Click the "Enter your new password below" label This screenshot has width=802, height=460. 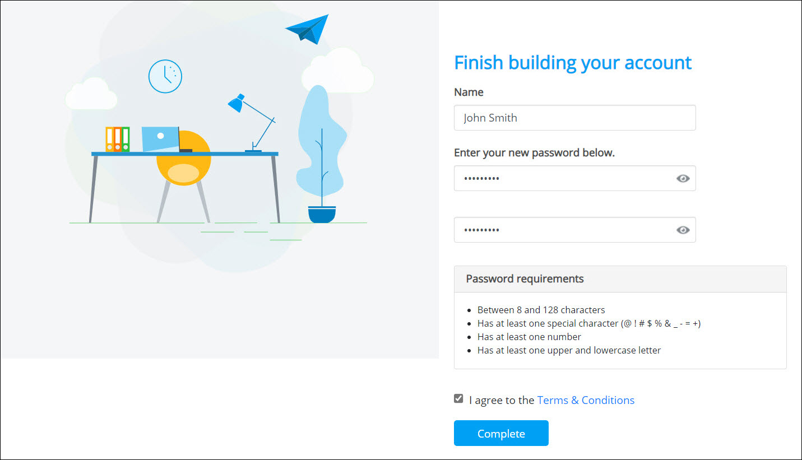pyautogui.click(x=534, y=153)
